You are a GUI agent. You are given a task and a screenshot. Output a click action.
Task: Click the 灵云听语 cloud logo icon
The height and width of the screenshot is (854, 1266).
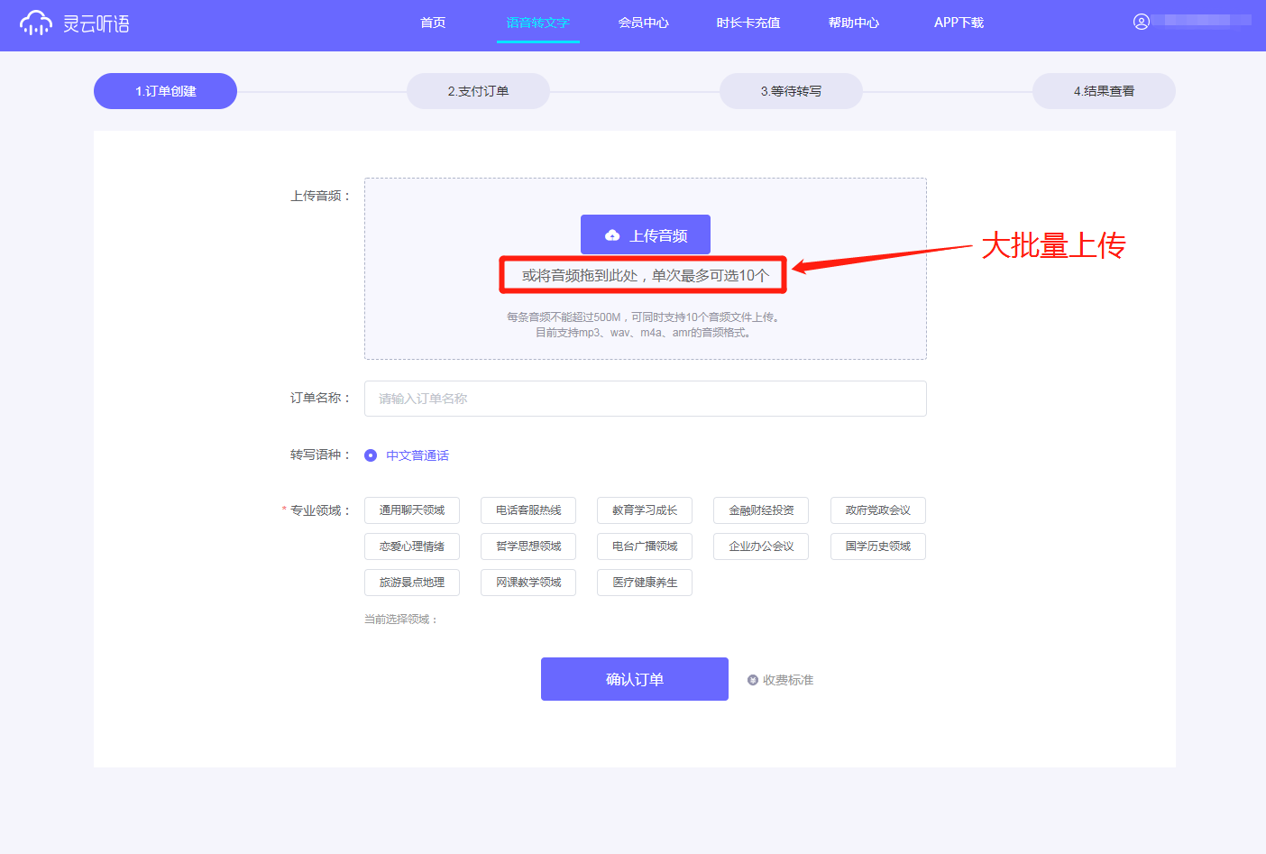(x=36, y=23)
